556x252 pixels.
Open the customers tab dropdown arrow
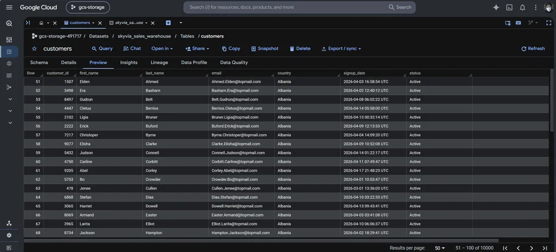(x=93, y=23)
